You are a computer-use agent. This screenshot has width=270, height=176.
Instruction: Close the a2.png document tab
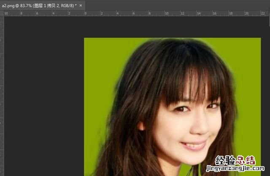tap(81, 5)
